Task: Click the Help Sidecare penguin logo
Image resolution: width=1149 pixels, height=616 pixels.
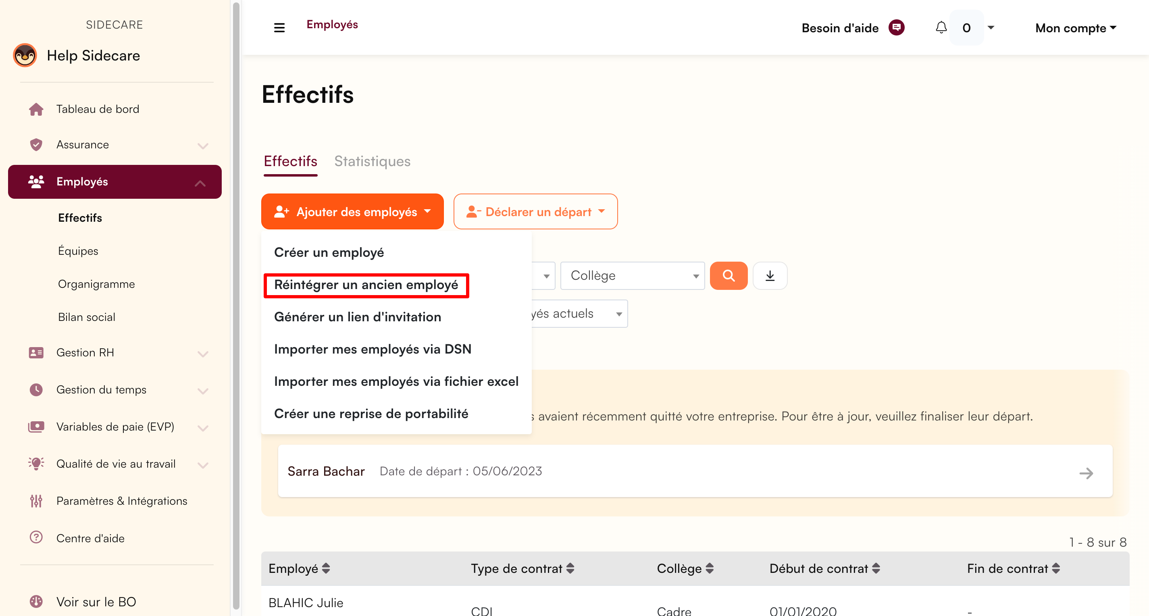Action: coord(25,55)
